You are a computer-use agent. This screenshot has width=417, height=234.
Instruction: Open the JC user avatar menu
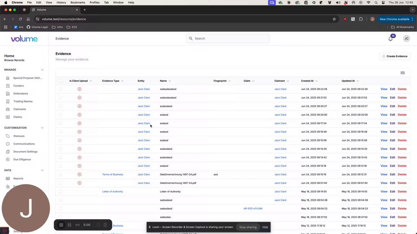pyautogui.click(x=406, y=39)
